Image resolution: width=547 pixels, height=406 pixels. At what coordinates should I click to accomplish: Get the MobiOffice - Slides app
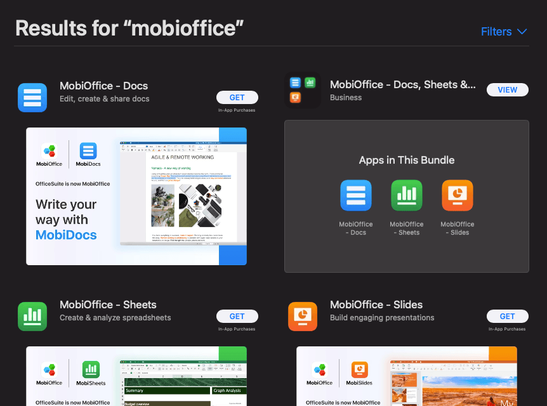tap(508, 317)
